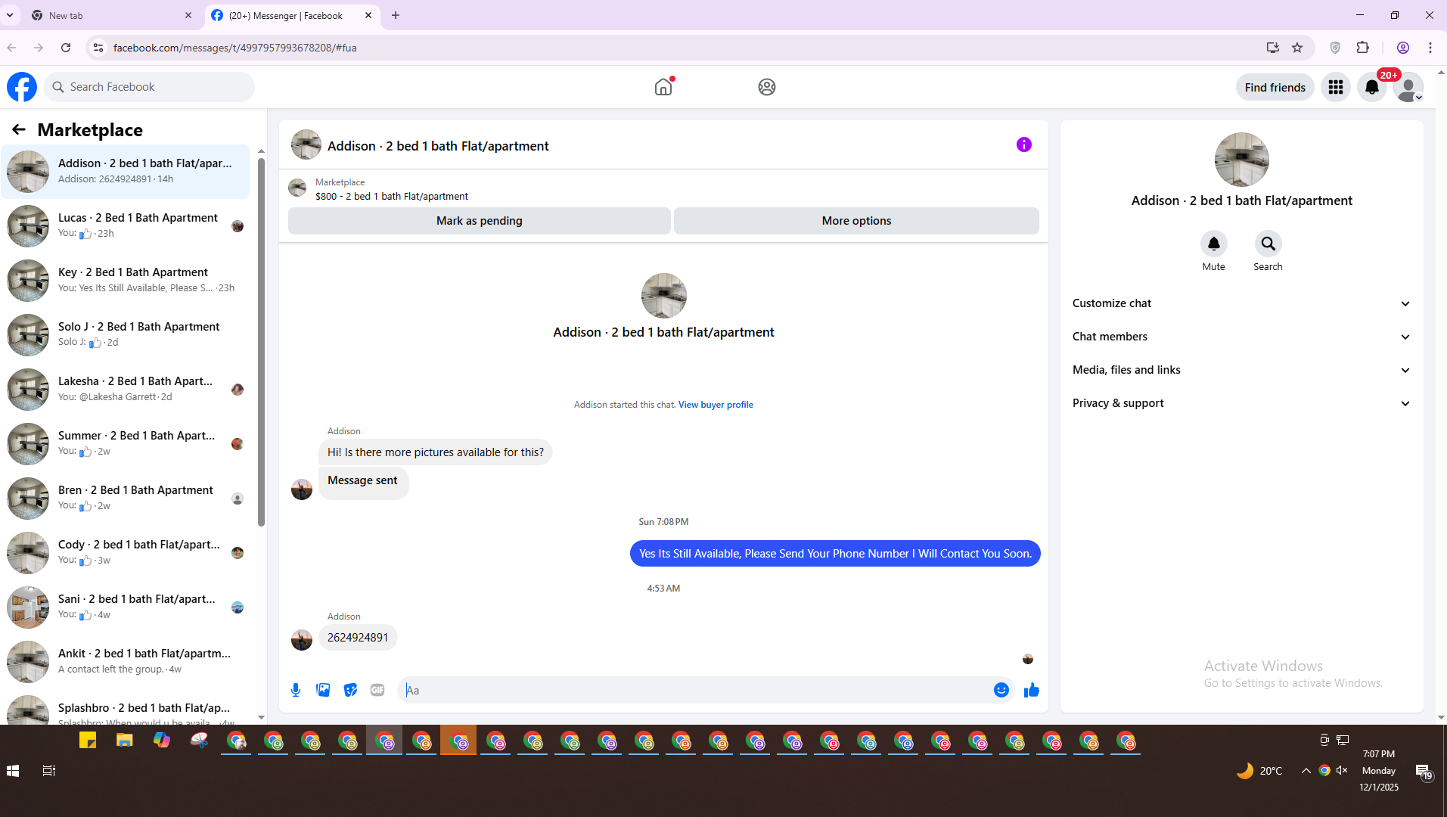Open the Lakesha conversation
The width and height of the screenshot is (1447, 817).
pos(126,389)
